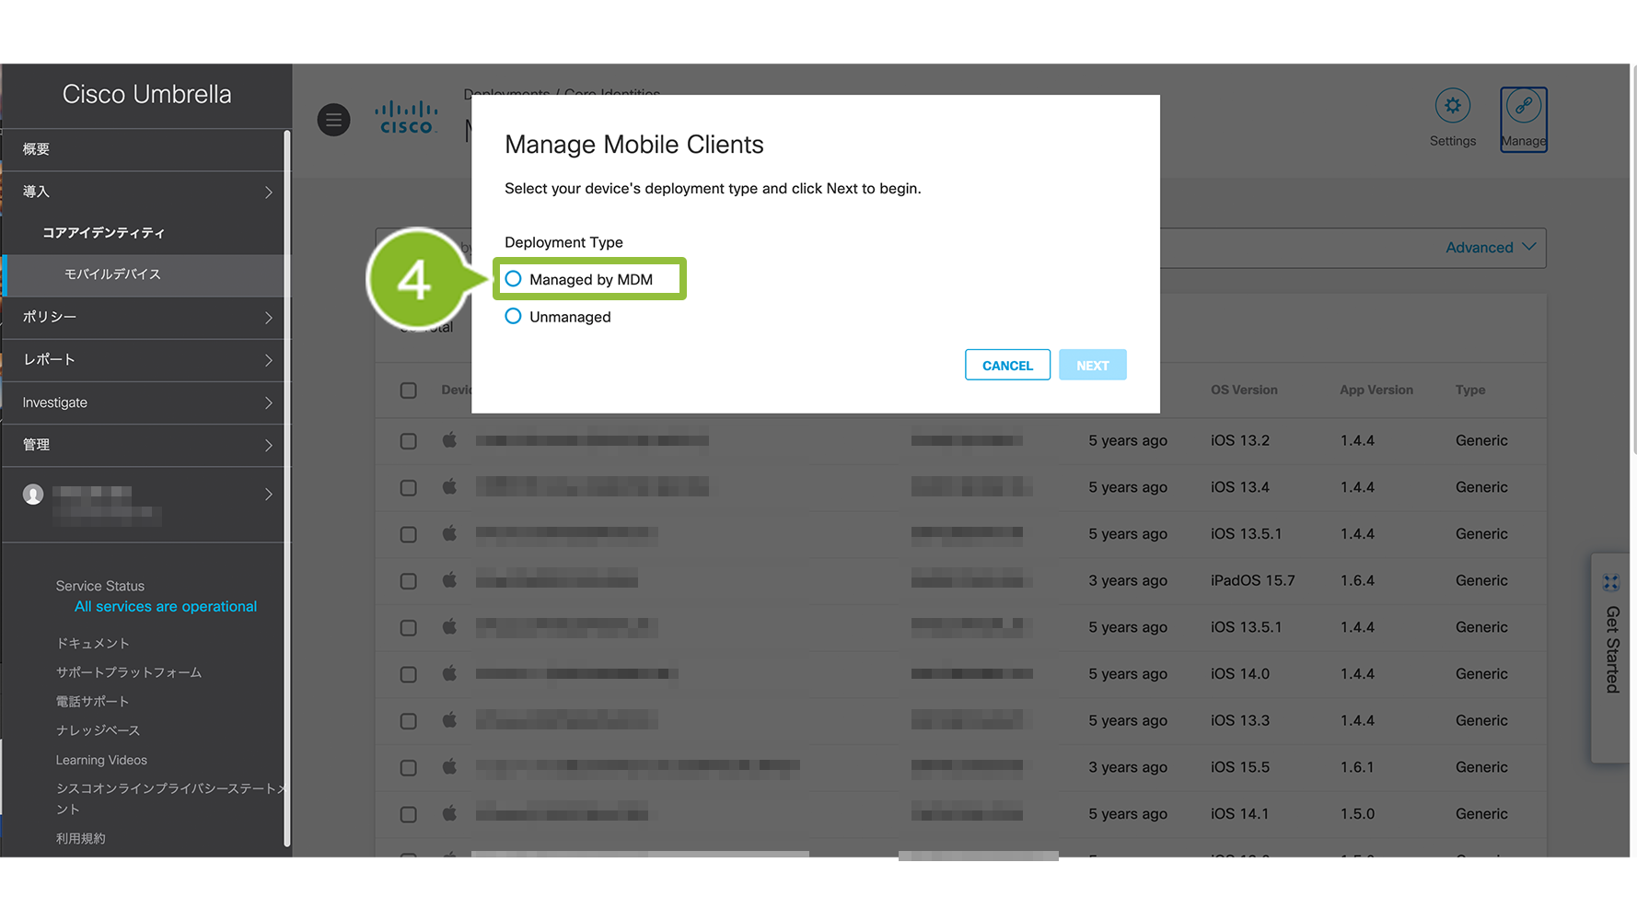Click the NEXT button in dialog

tap(1092, 366)
